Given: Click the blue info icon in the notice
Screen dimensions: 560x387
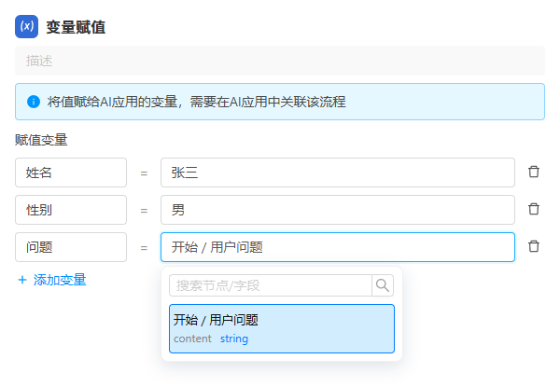Looking at the screenshot, I should (34, 102).
